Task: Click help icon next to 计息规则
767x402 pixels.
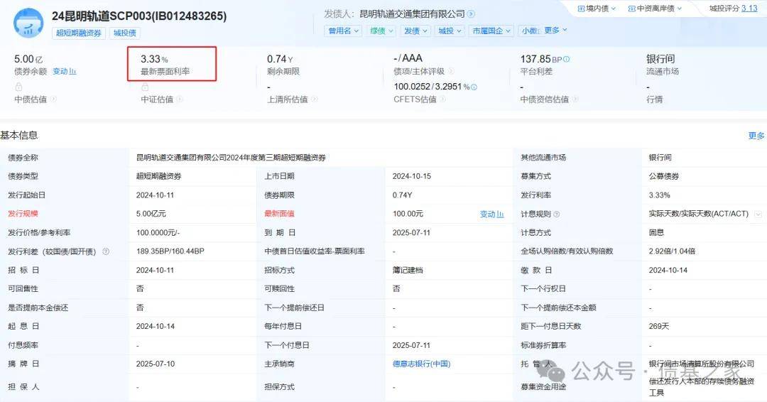Action: pos(556,214)
